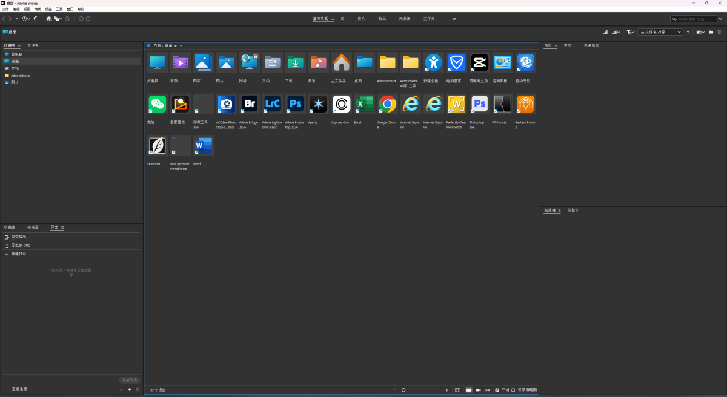Image resolution: width=727 pixels, height=397 pixels.
Task: Click the create new folder icon
Action: [x=711, y=32]
